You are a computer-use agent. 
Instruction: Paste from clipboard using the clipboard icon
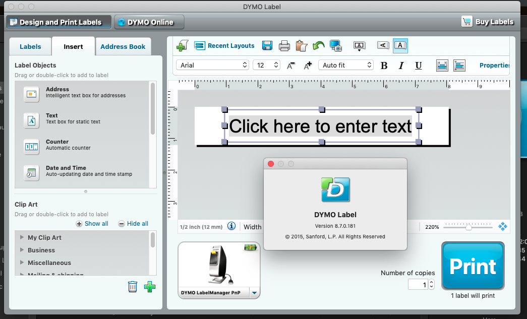[x=302, y=46]
